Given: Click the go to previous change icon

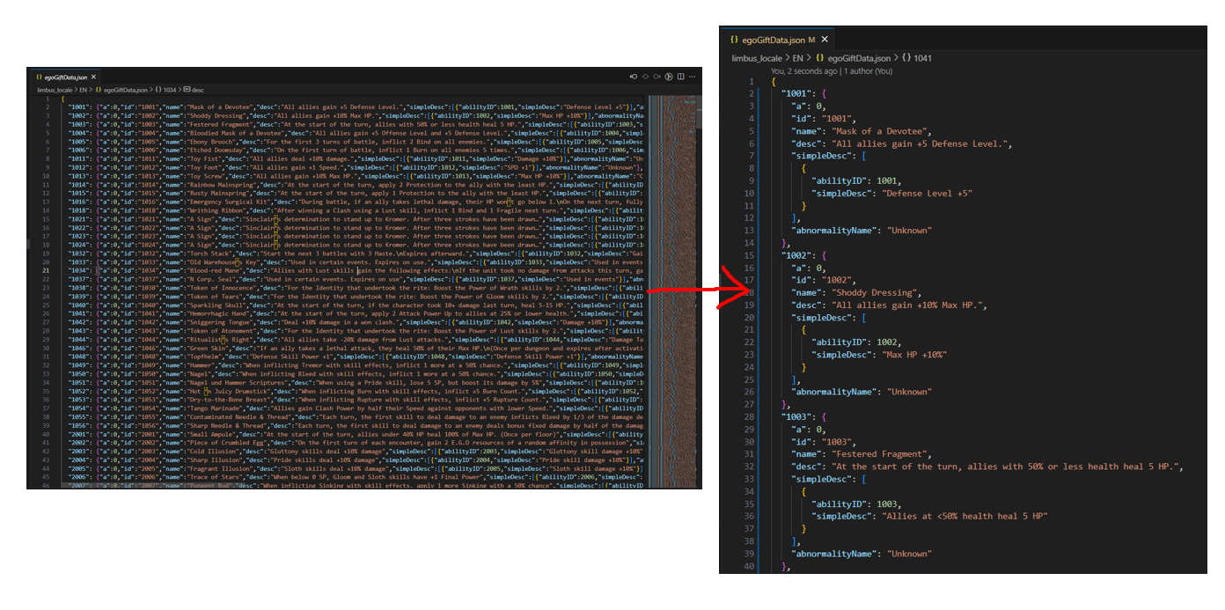Looking at the screenshot, I should coord(633,77).
